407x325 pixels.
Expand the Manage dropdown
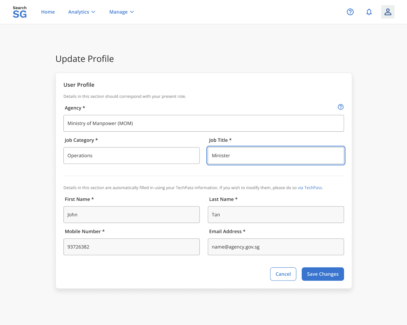(121, 12)
